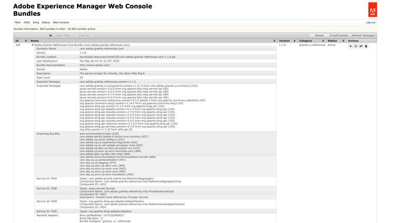Refresh package imports for bundle 324
Image resolution: width=395 pixels, height=223 pixels.
(355, 46)
